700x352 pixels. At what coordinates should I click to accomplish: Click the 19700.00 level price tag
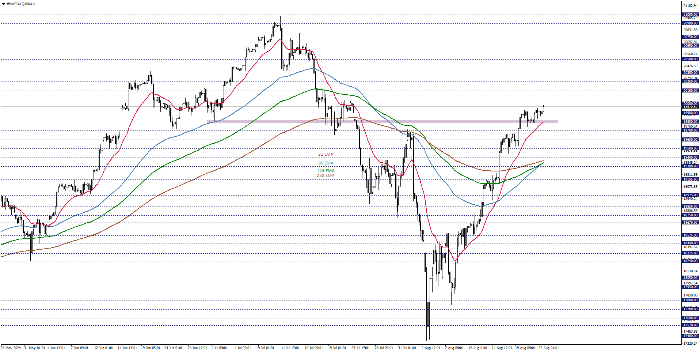tap(690, 130)
